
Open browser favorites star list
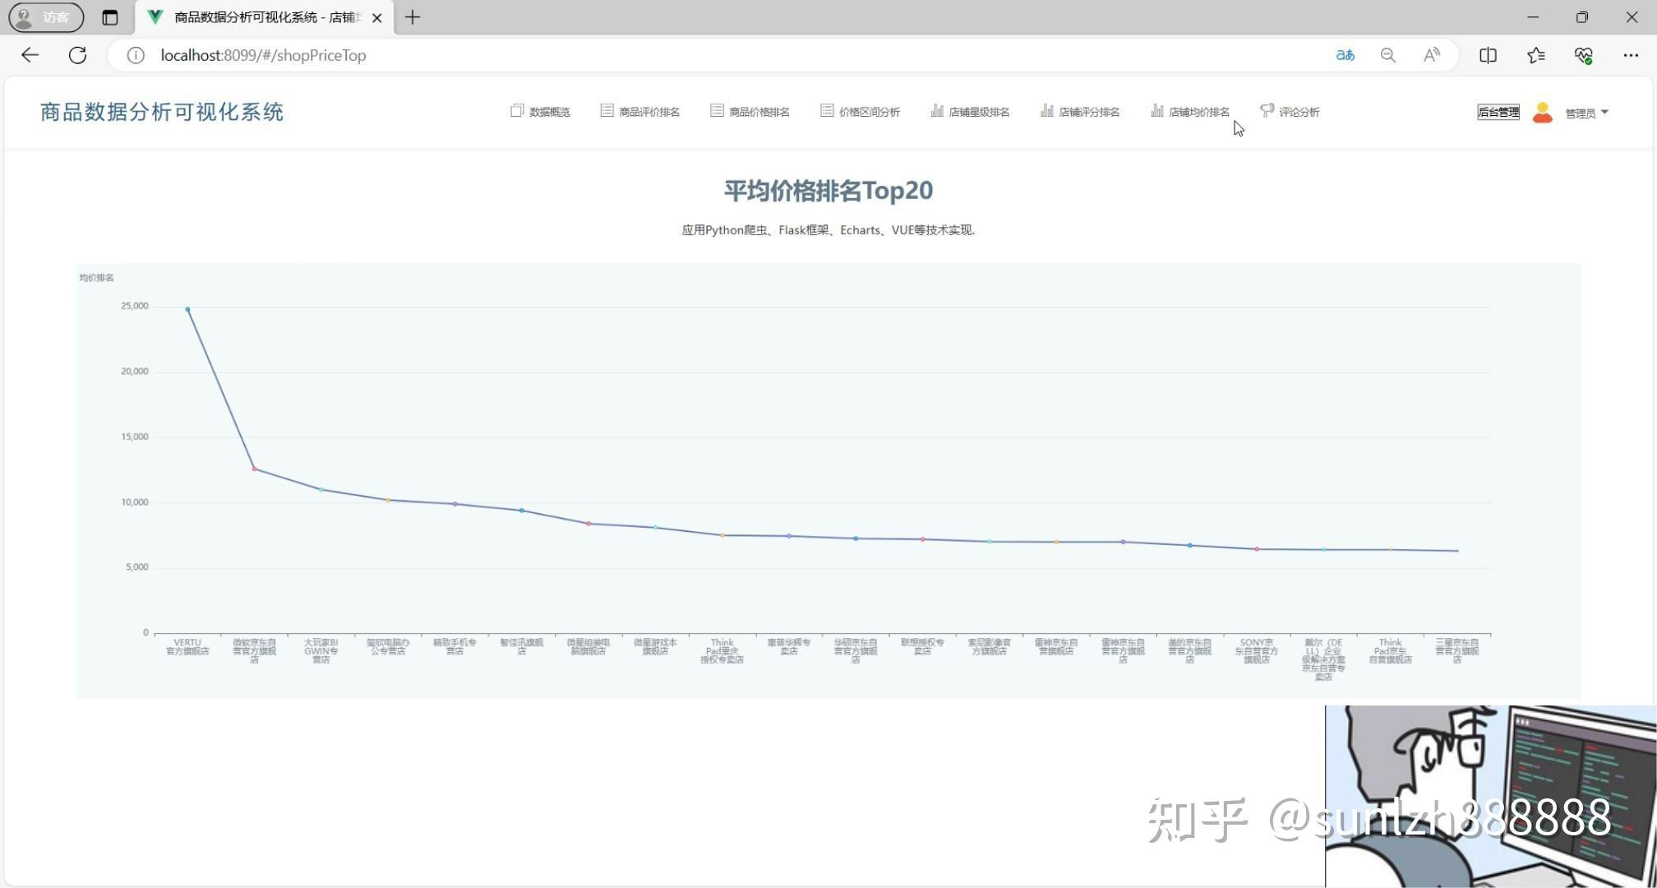[x=1535, y=55]
